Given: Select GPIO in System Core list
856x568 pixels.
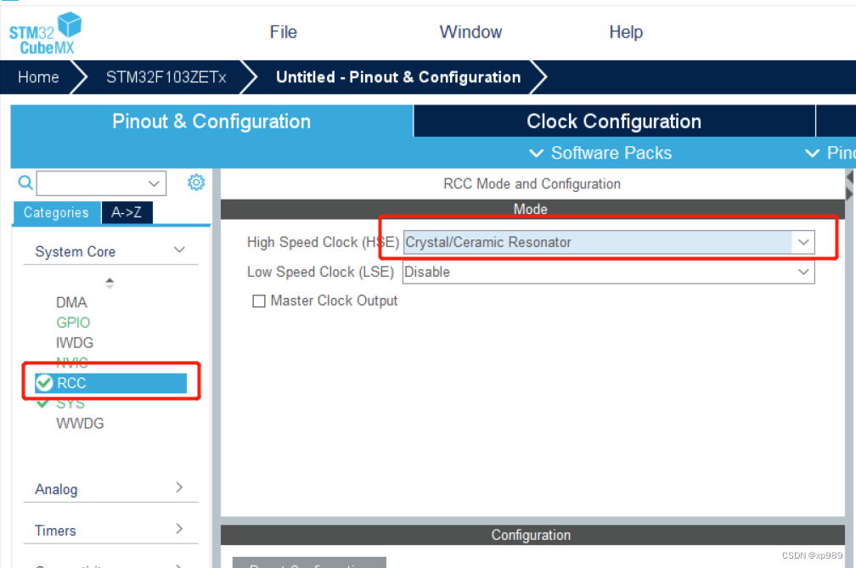Looking at the screenshot, I should coord(73,323).
